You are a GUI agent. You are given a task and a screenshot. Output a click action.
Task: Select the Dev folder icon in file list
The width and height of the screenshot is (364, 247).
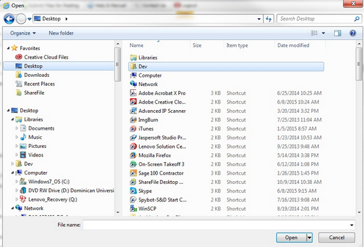(133, 66)
